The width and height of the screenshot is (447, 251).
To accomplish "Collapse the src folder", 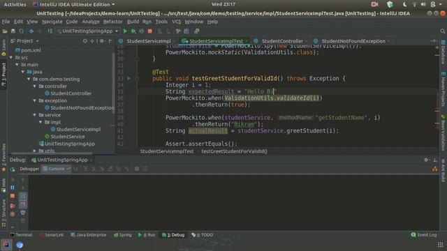I will tap(11, 57).
